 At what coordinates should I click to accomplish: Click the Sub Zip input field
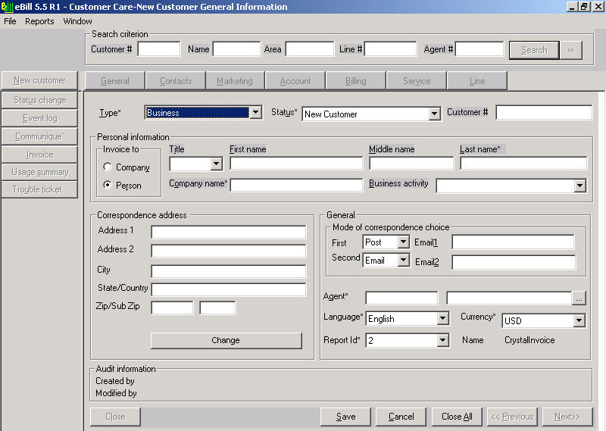pyautogui.click(x=217, y=308)
